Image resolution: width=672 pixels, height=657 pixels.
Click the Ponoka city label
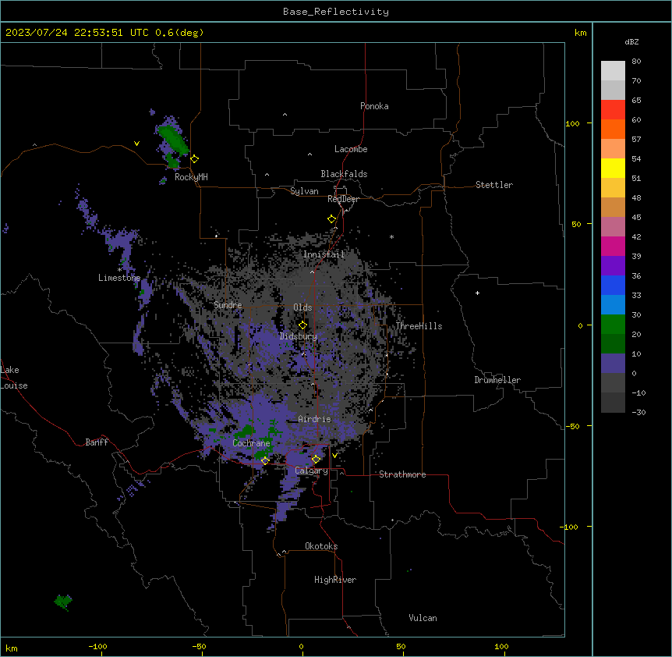tap(374, 106)
